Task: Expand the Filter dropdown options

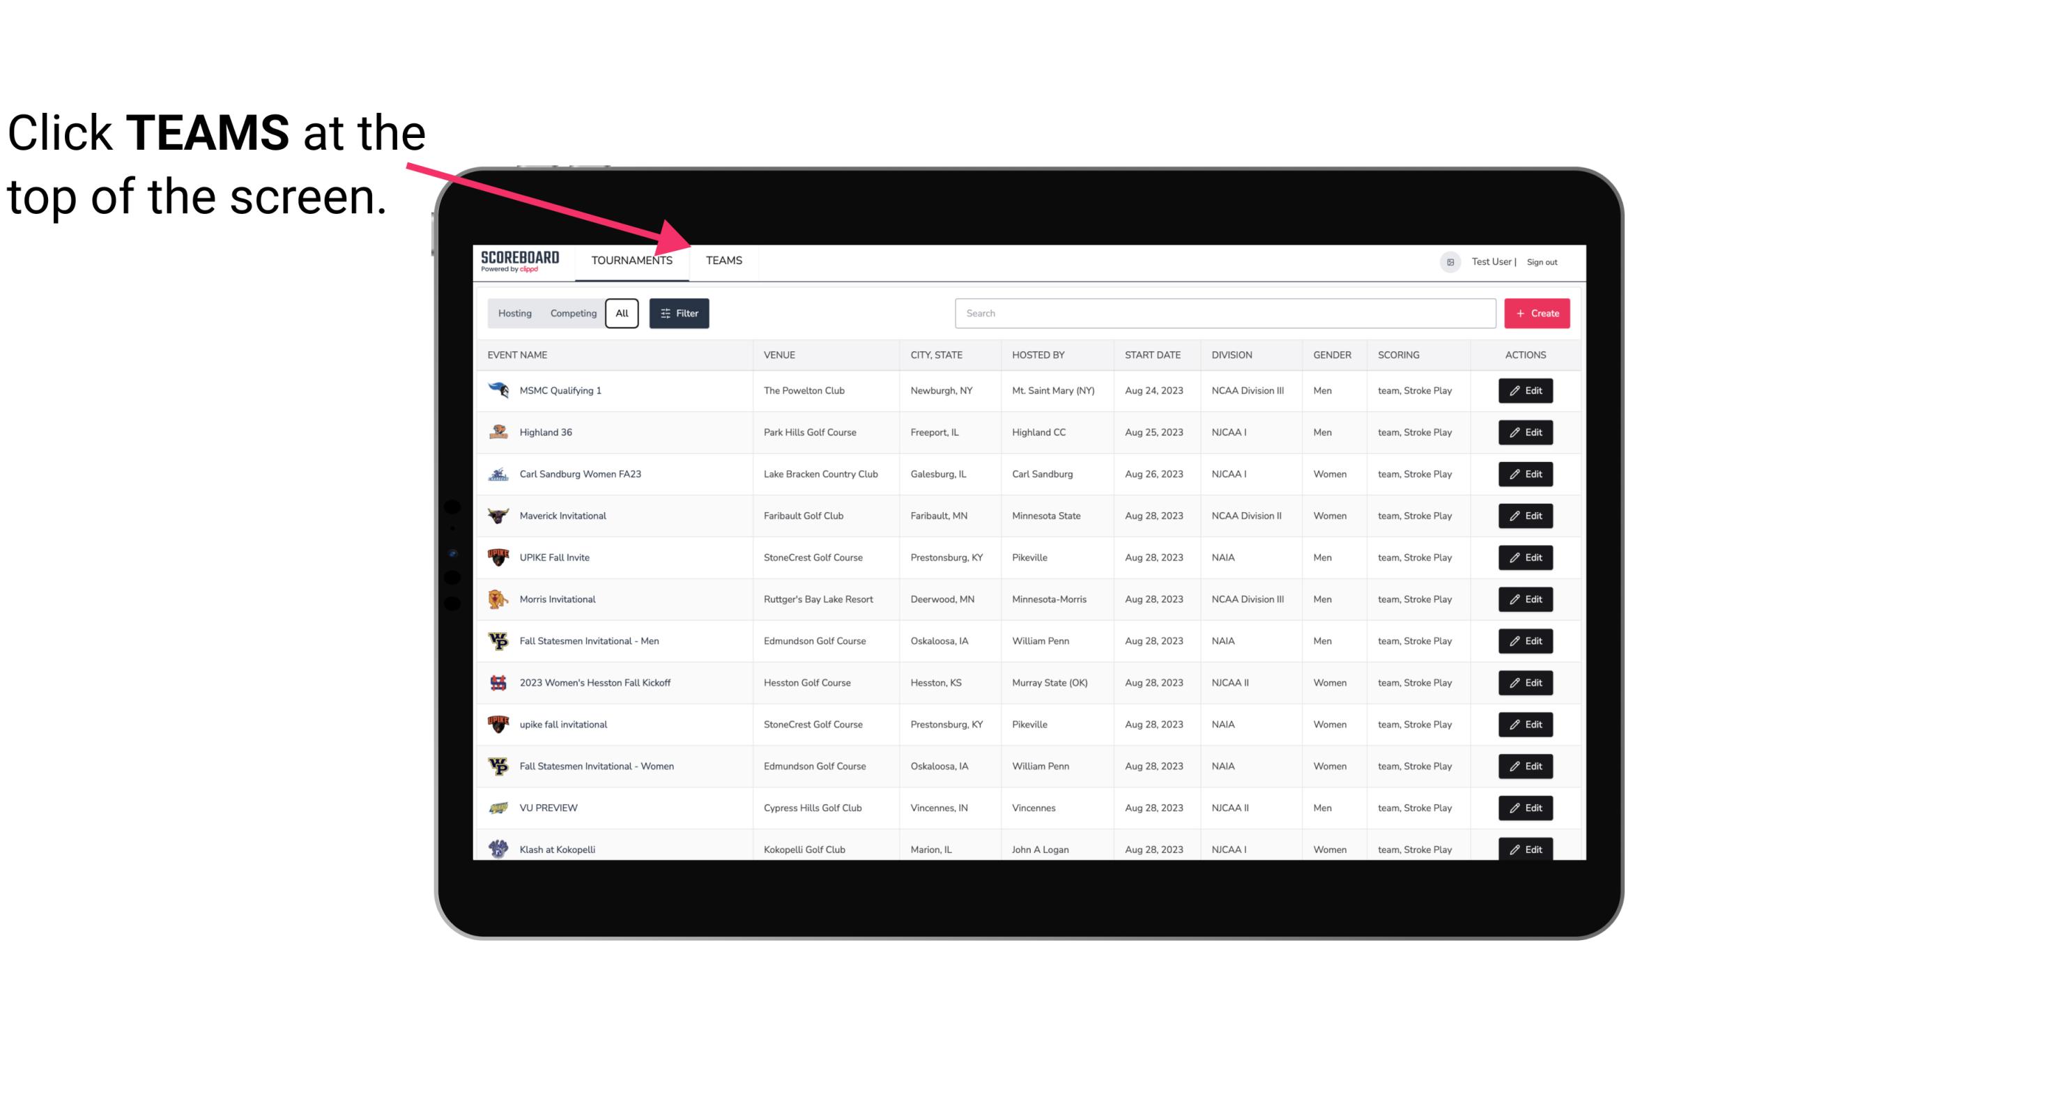Action: pos(680,312)
